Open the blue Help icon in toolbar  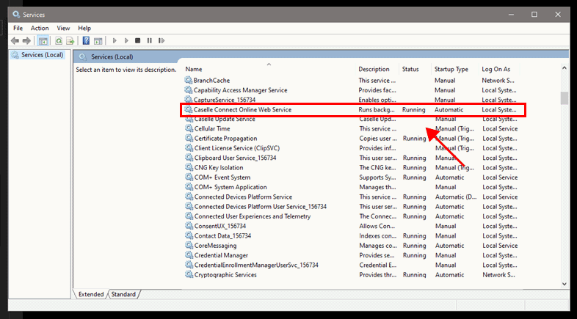86,41
